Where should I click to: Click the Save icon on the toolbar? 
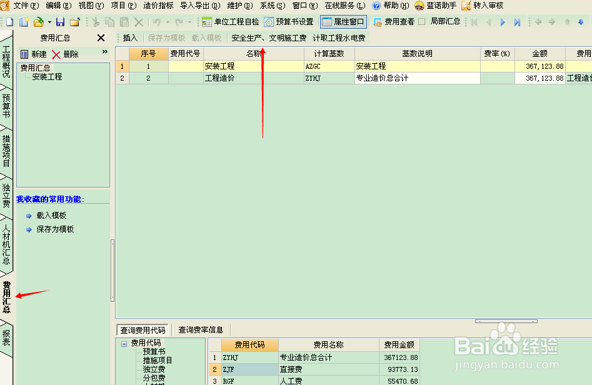(59, 21)
